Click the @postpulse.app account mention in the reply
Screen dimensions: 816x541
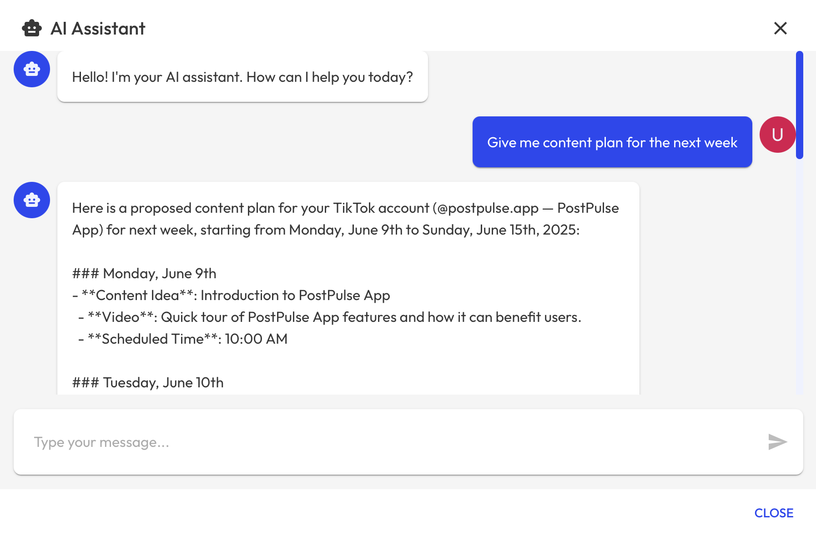point(485,208)
